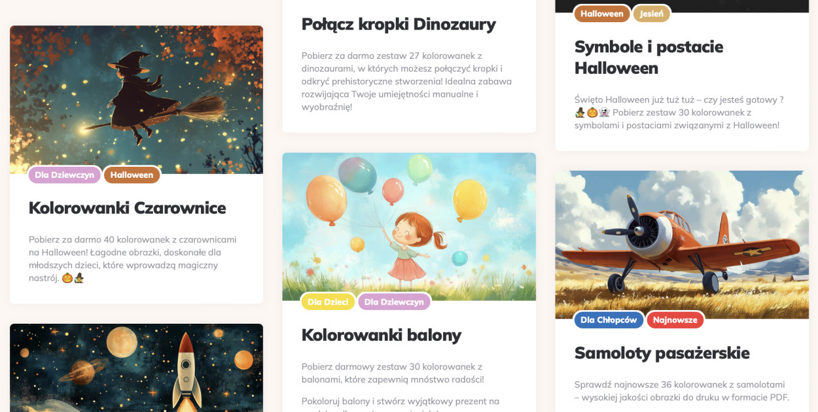
Task: Open the Kolorowanki balony title
Action: (x=382, y=335)
